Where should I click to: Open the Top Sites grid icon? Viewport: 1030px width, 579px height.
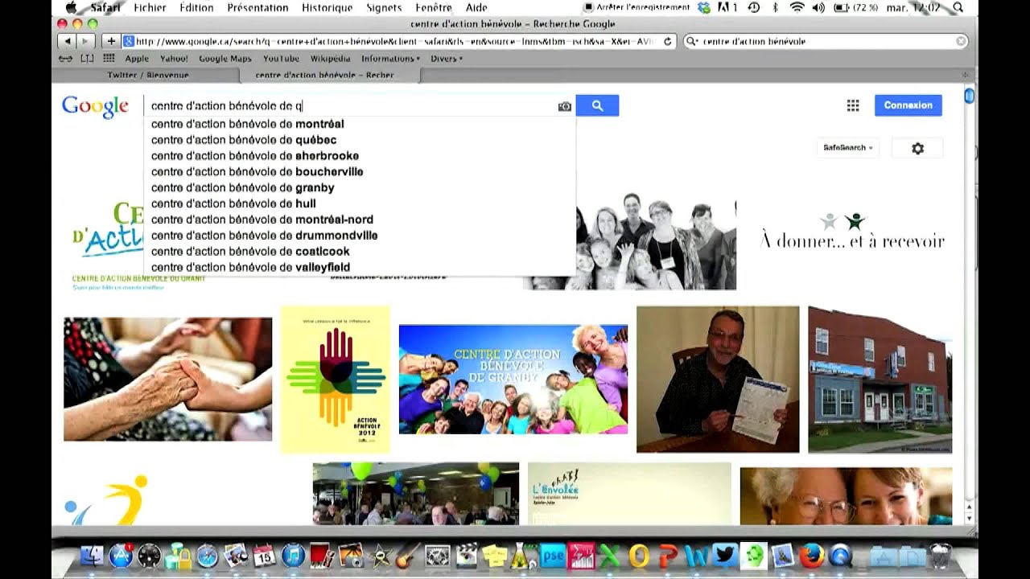109,58
